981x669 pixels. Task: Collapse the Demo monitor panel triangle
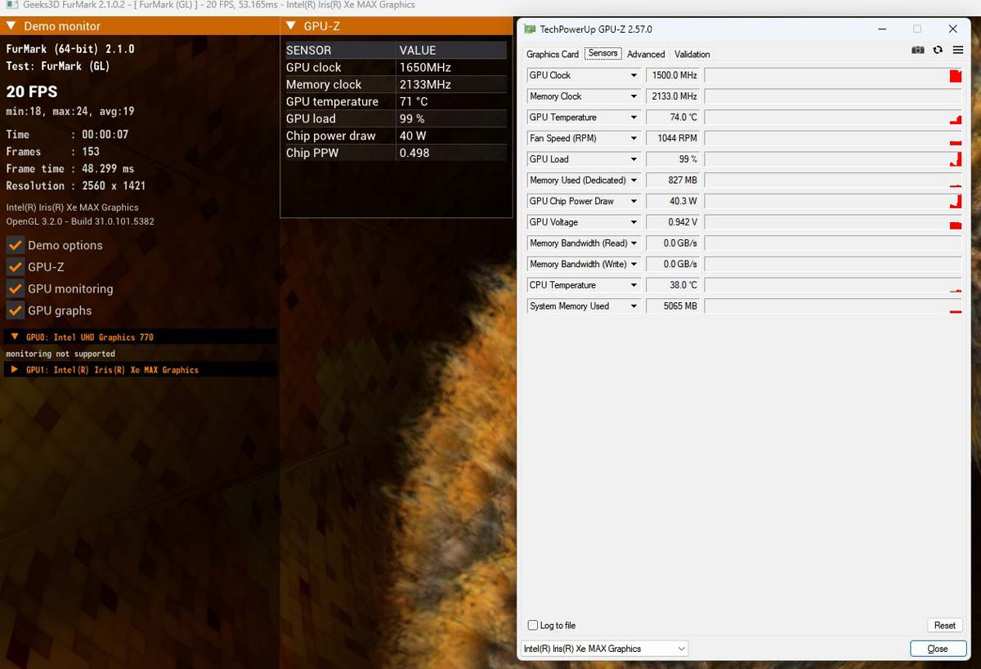coord(11,26)
